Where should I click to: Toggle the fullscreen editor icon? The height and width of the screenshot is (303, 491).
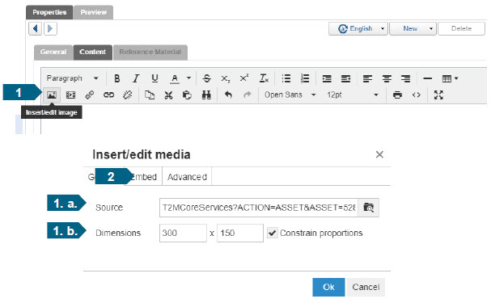pos(438,95)
